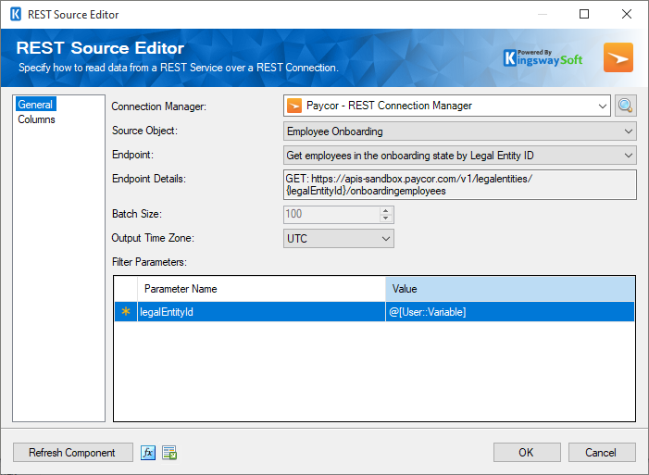Viewport: 649px width, 475px height.
Task: Confirm with the OK button
Action: (527, 453)
